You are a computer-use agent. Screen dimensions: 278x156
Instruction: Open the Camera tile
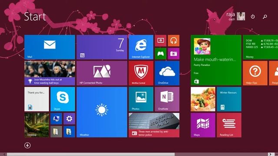[174, 54]
